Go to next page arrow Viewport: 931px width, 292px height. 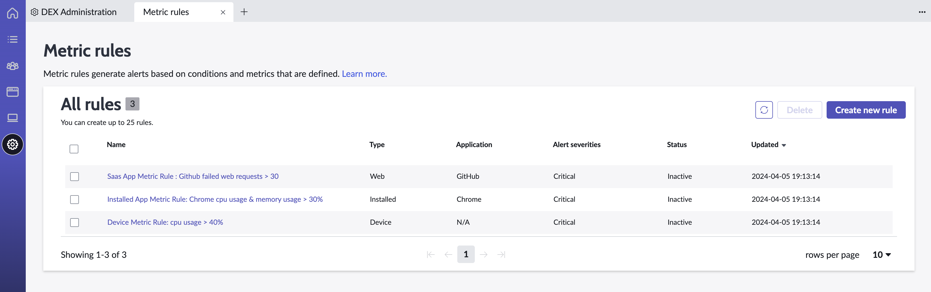pos(484,255)
